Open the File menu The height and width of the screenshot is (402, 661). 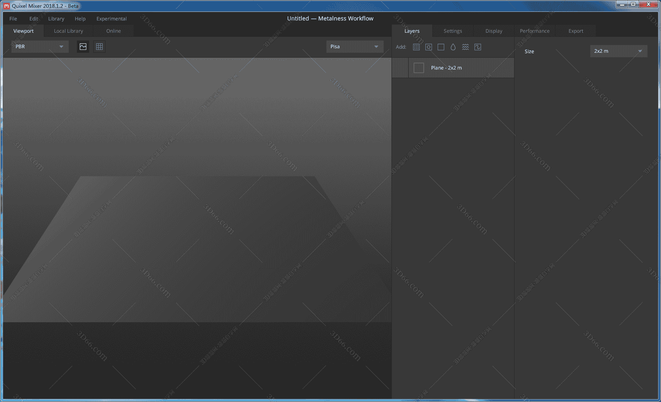[13, 19]
